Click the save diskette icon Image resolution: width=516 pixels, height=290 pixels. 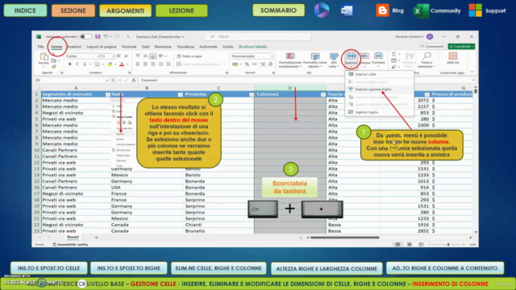98,36
